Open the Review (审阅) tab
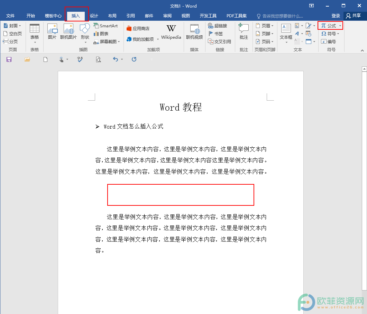The image size is (367, 314). pyautogui.click(x=167, y=16)
